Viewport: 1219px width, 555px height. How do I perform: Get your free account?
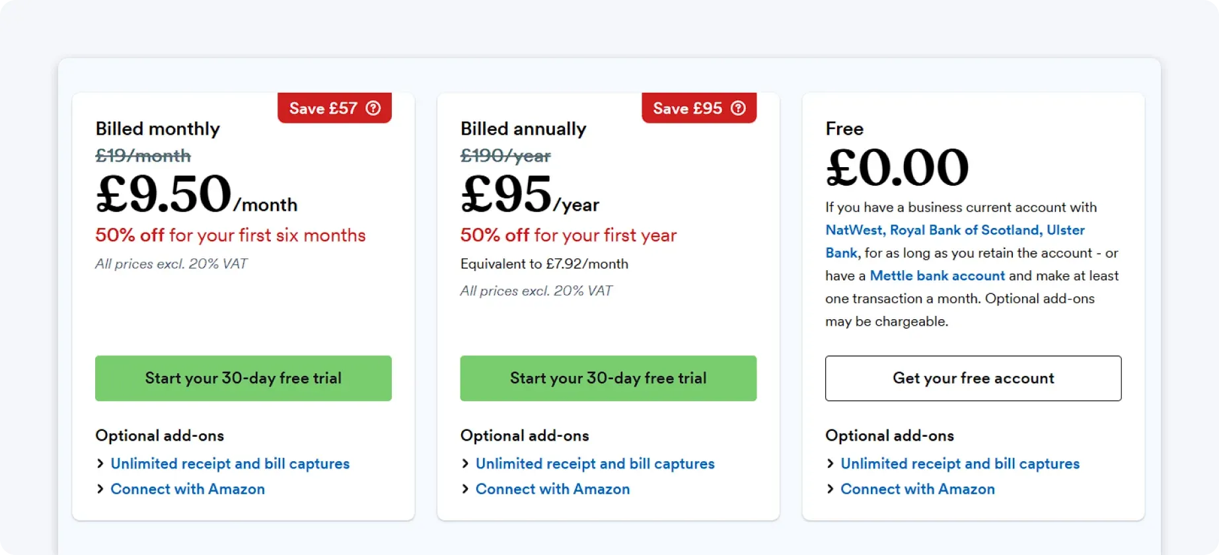coord(973,378)
